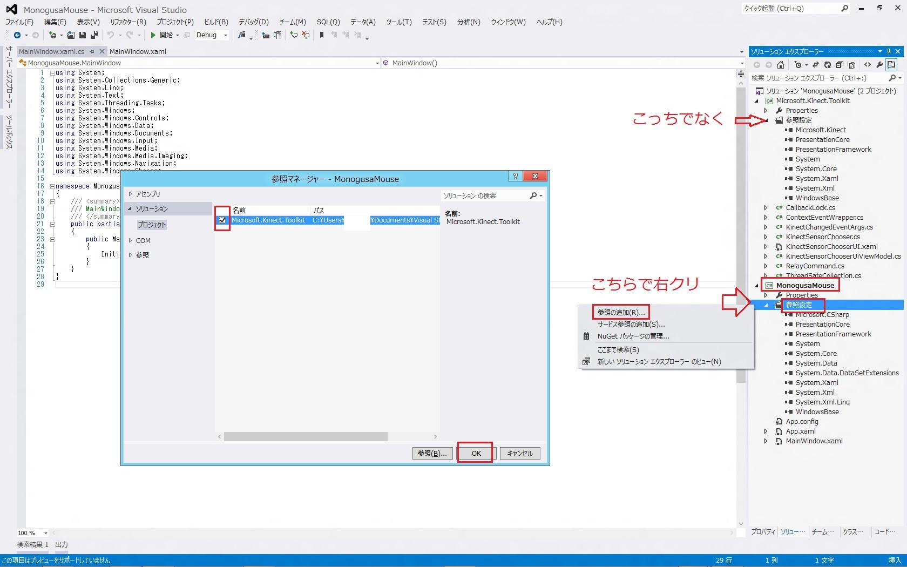Click the 参照(B)... browse button
The height and width of the screenshot is (567, 907).
tap(432, 453)
